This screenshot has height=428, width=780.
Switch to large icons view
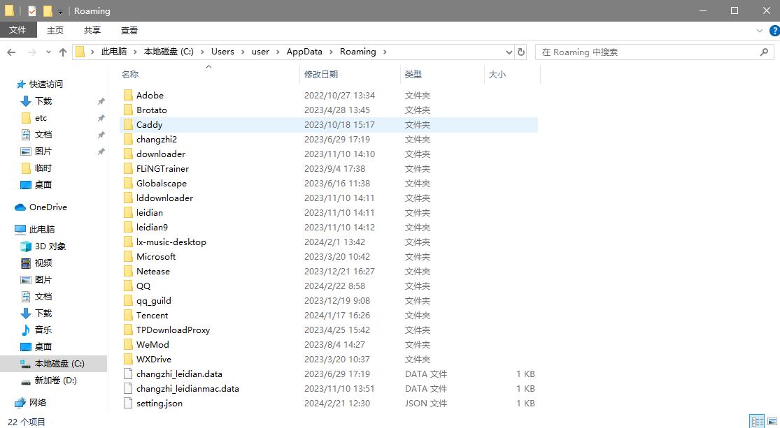[x=772, y=421]
